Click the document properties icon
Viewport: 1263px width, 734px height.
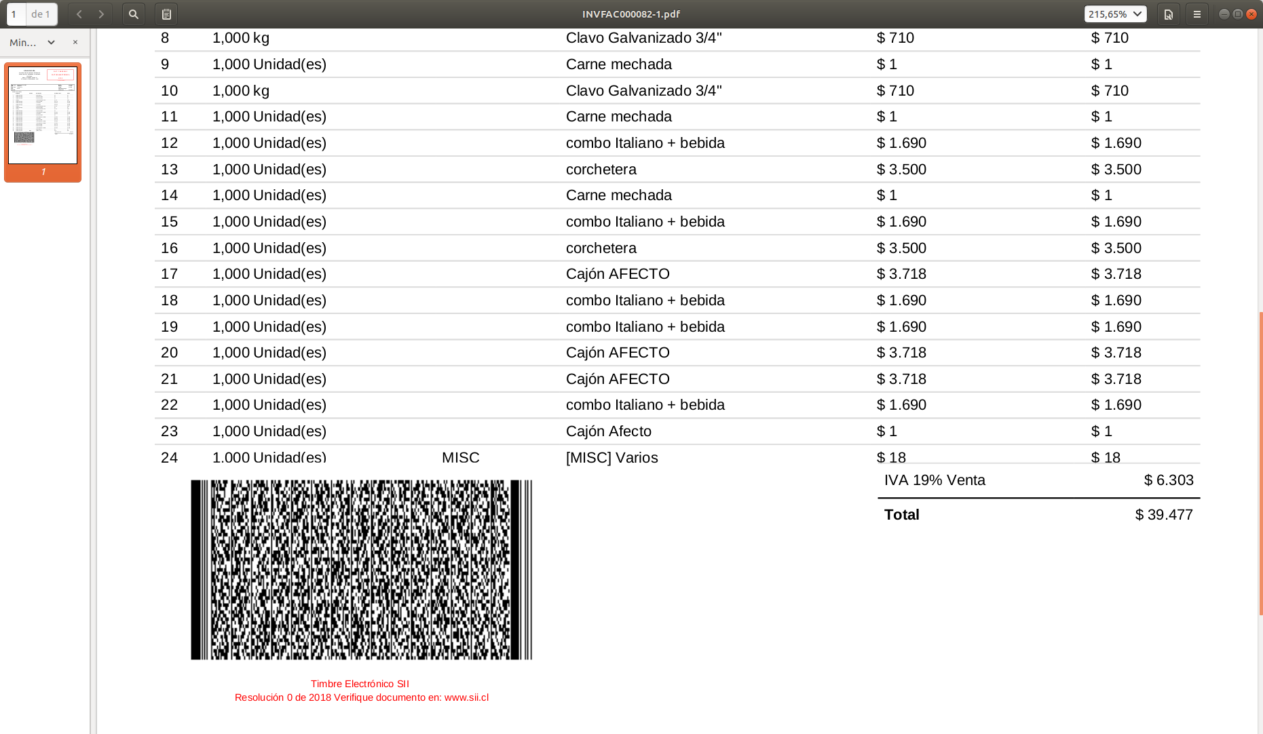tap(1168, 14)
